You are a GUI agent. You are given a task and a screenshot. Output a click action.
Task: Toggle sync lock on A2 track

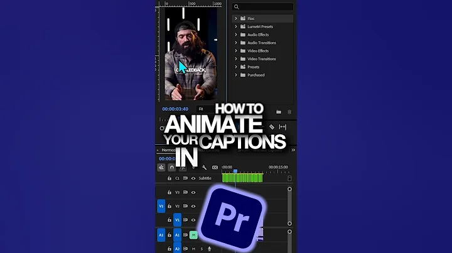[185, 249]
